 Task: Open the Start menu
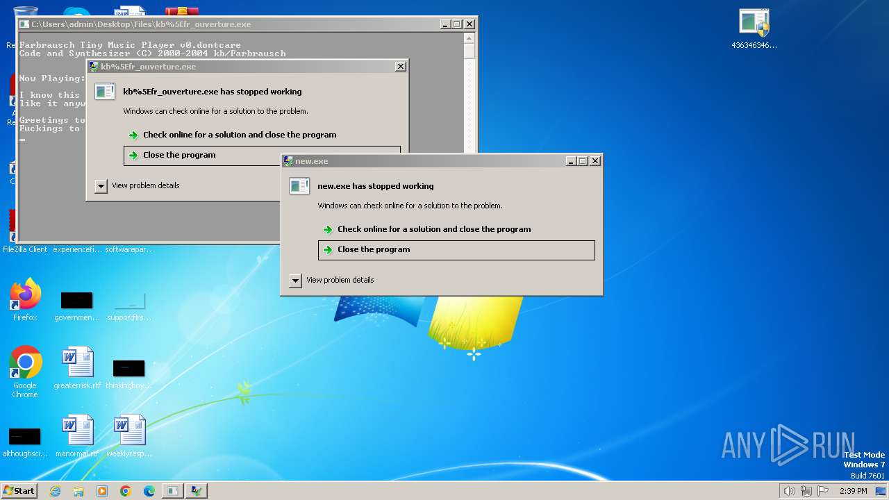[19, 490]
